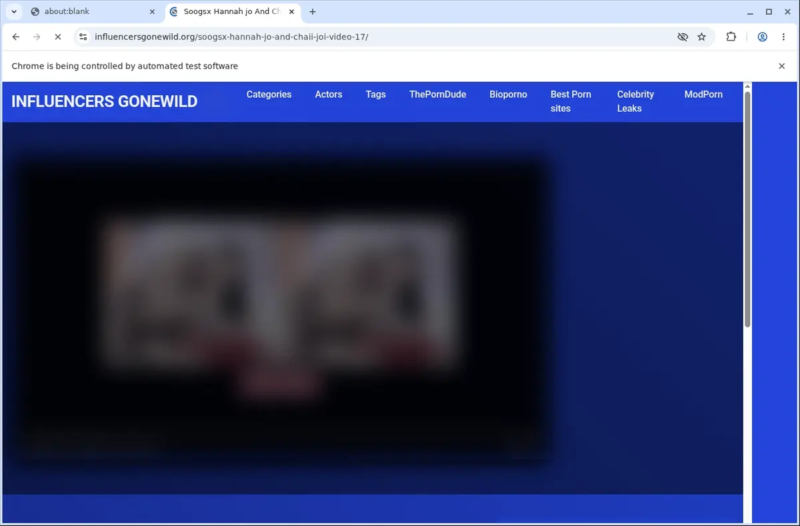Image resolution: width=800 pixels, height=526 pixels.
Task: Open site information icon in address bar
Action: pos(83,37)
